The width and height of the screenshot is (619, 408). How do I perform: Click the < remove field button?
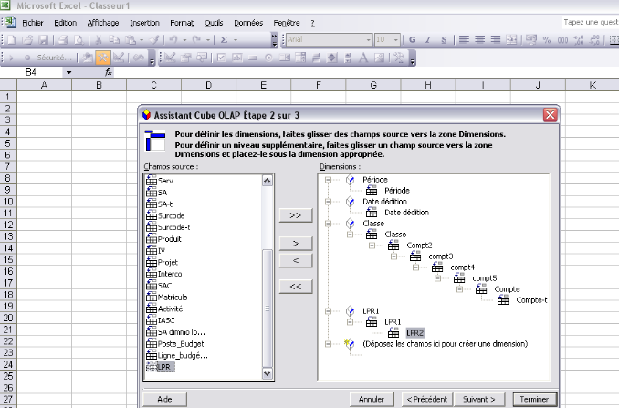coord(295,260)
